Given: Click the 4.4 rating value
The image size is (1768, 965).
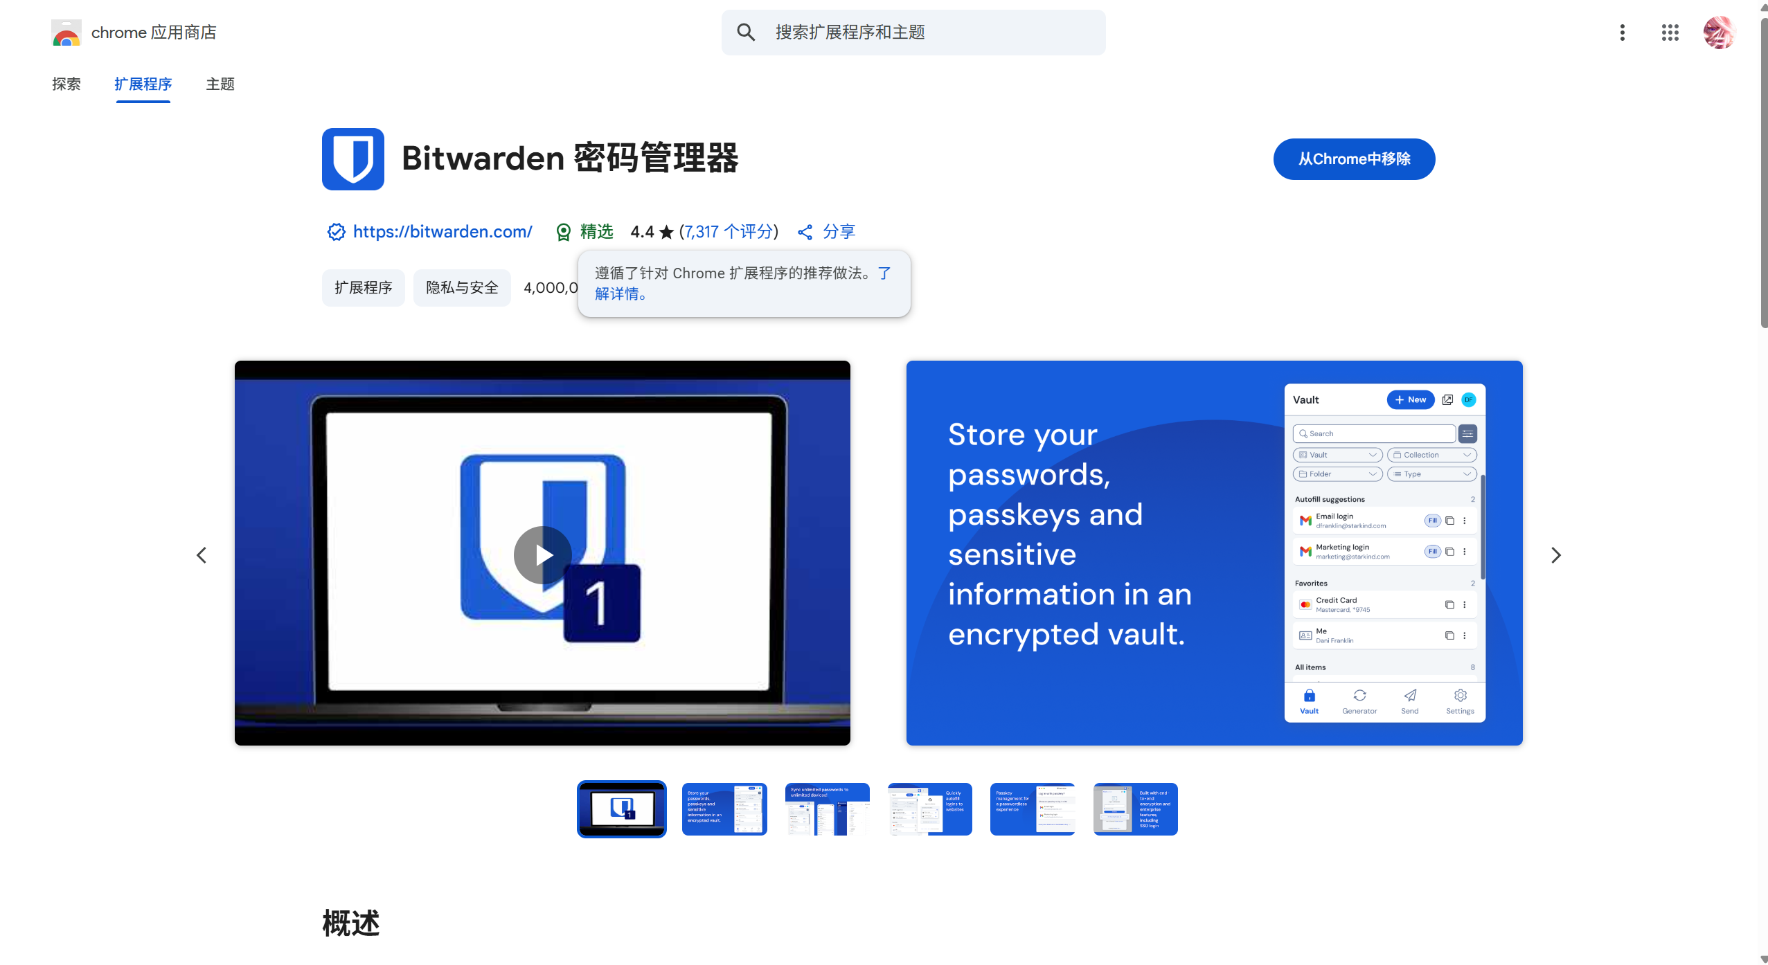Looking at the screenshot, I should pyautogui.click(x=642, y=232).
